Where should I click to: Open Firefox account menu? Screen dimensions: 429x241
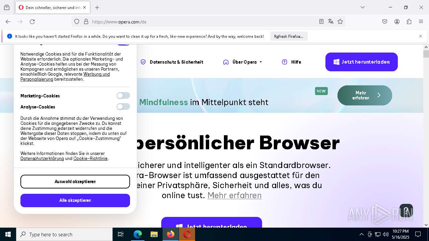[x=397, y=21]
